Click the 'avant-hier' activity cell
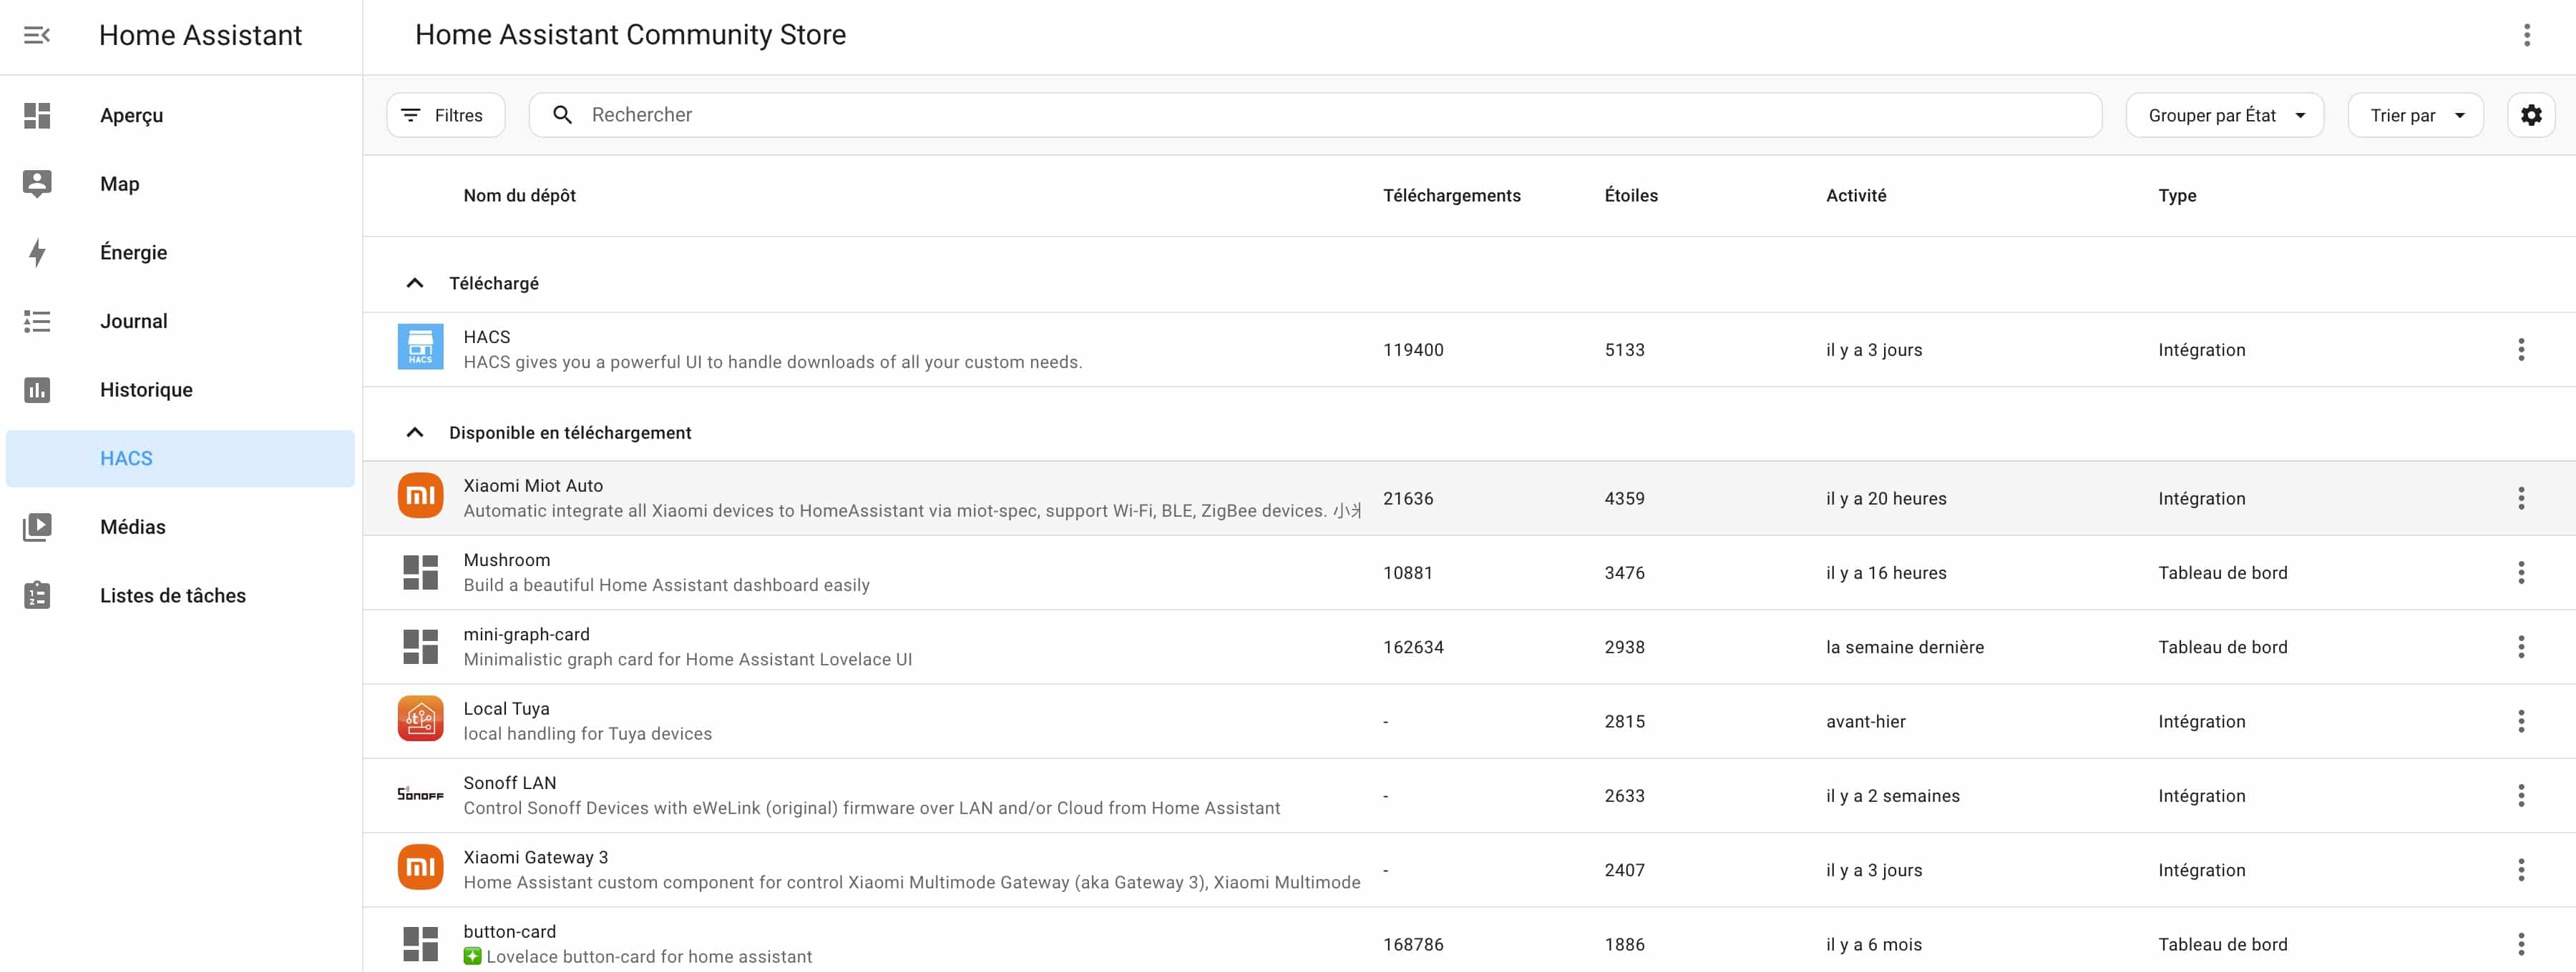Image resolution: width=2576 pixels, height=972 pixels. point(1865,721)
